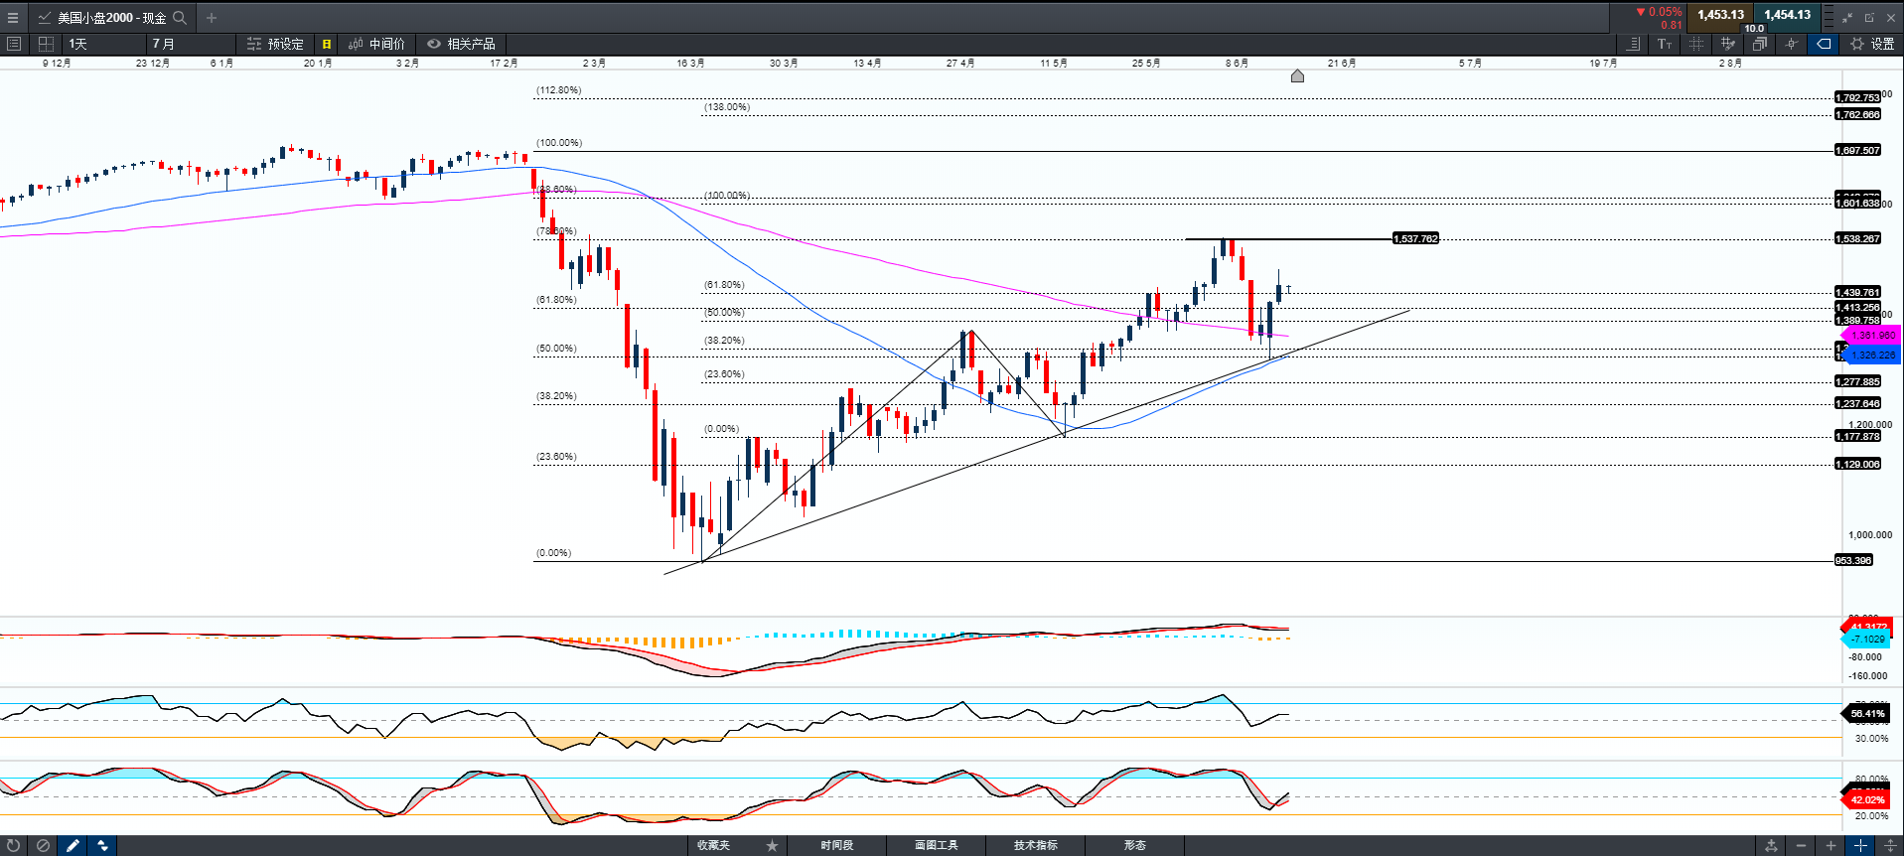Search for another product with magnifier
Screen dimensions: 1904x856
point(180,18)
